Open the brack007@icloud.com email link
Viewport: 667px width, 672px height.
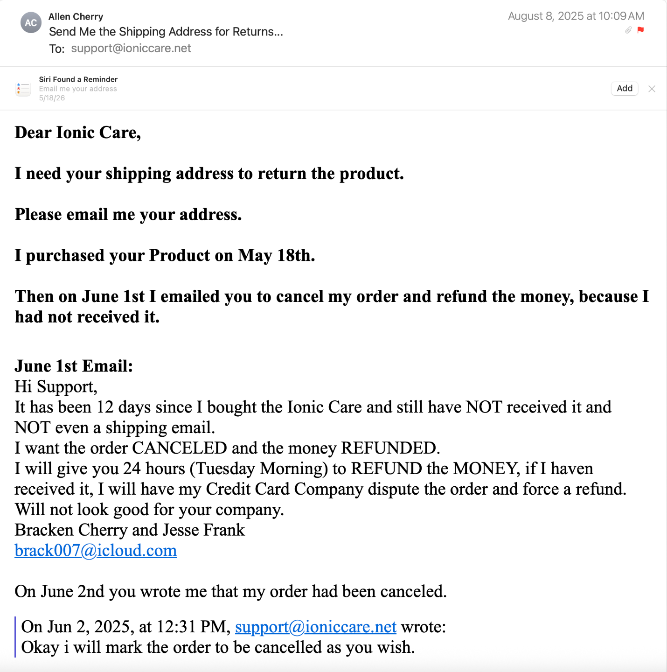[96, 551]
